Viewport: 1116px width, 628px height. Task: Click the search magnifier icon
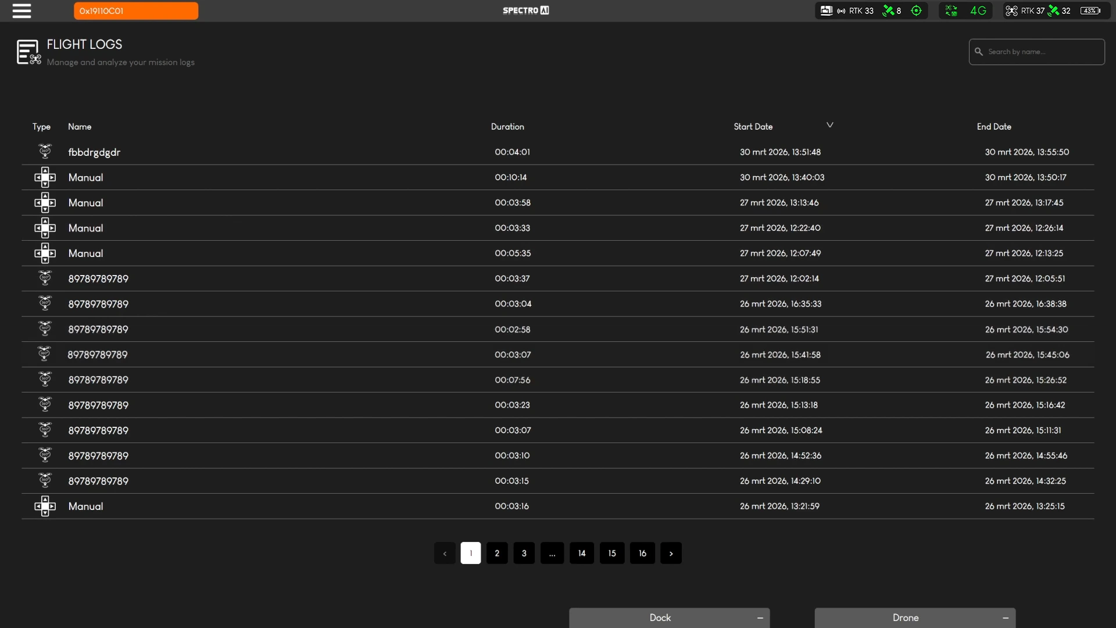click(979, 52)
